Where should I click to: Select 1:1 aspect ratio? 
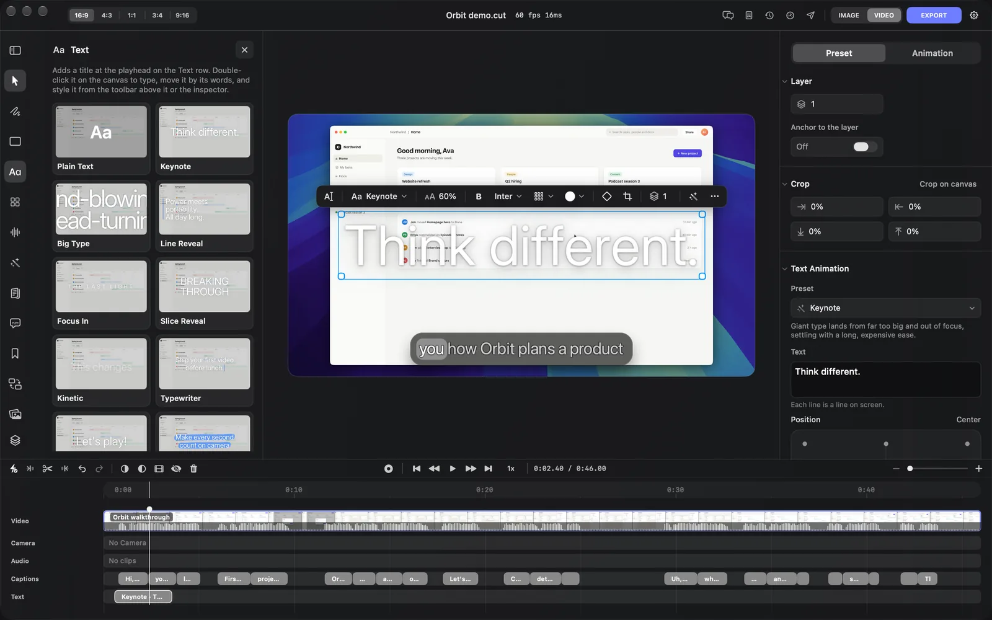click(132, 15)
